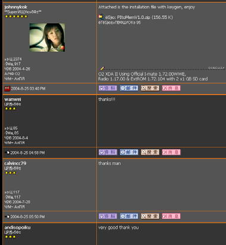Click the search button under wanwei's post

[x=150, y=152]
